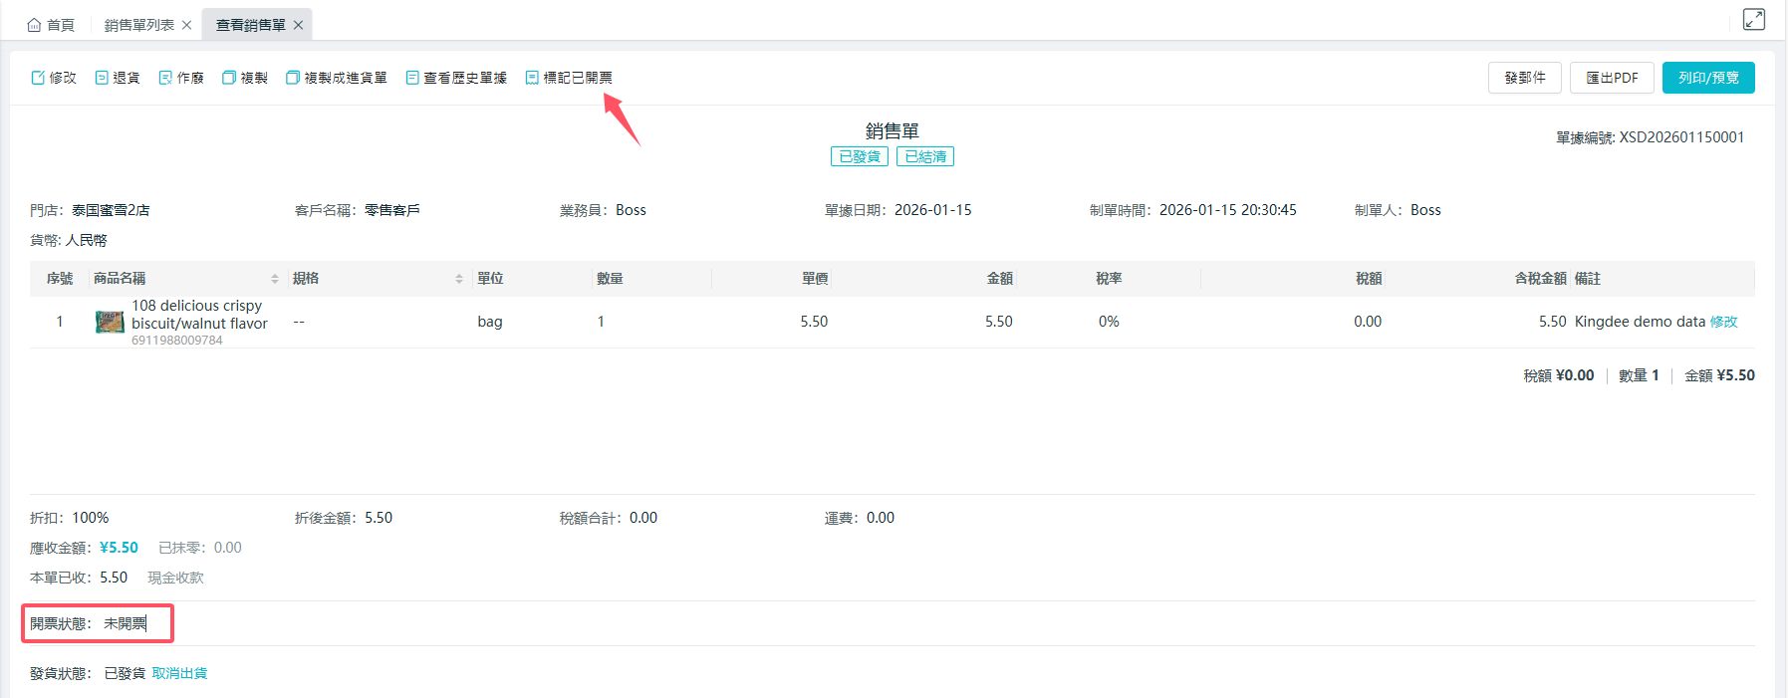
Task: Sort by 商品名稱 column arrows
Action: tap(275, 279)
